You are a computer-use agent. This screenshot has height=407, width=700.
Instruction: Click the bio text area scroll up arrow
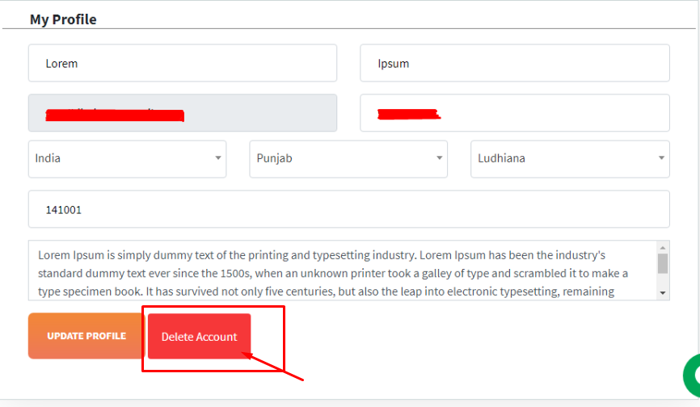click(x=663, y=247)
